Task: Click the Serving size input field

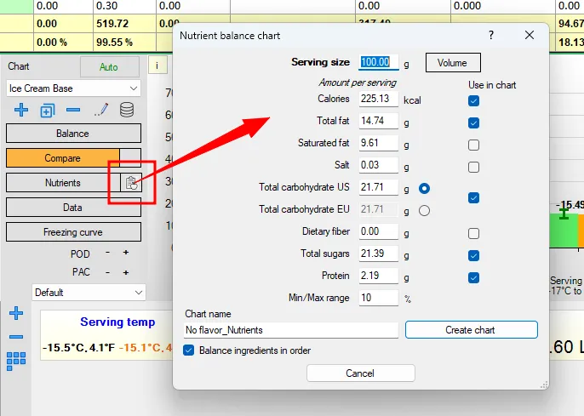Action: coord(378,62)
